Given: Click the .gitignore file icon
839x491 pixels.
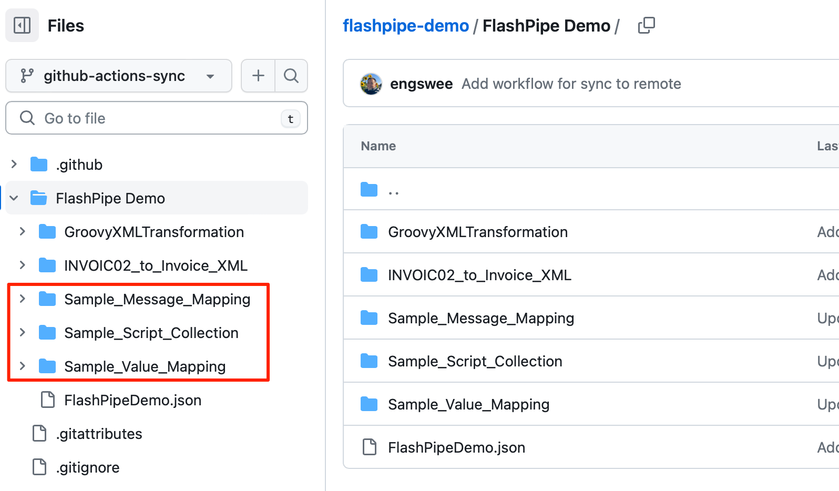Looking at the screenshot, I should click(39, 467).
